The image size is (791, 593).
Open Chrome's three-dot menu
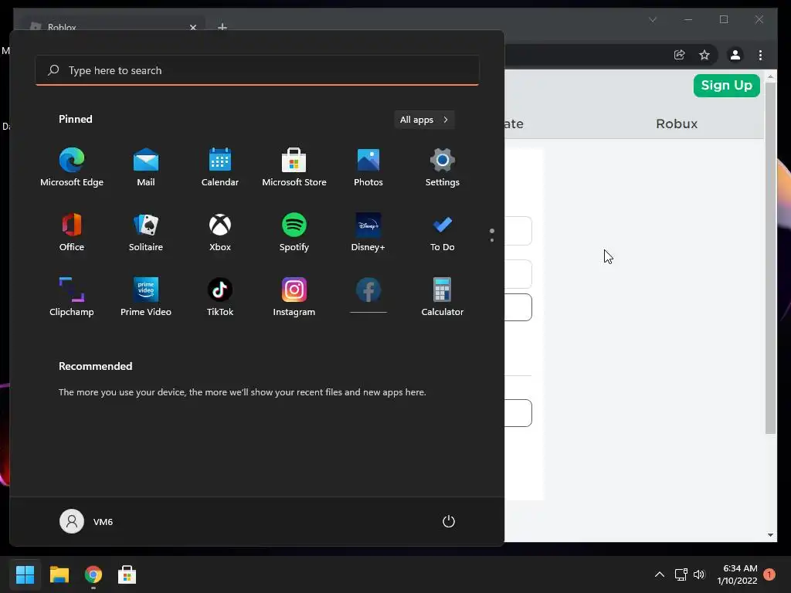pyautogui.click(x=760, y=55)
